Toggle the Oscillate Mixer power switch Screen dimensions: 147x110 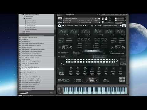[59, 53]
